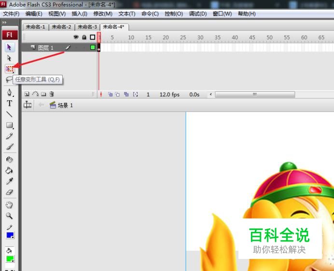
Task: Click the timeline horizontal scrollbar thumb
Action: point(255,95)
